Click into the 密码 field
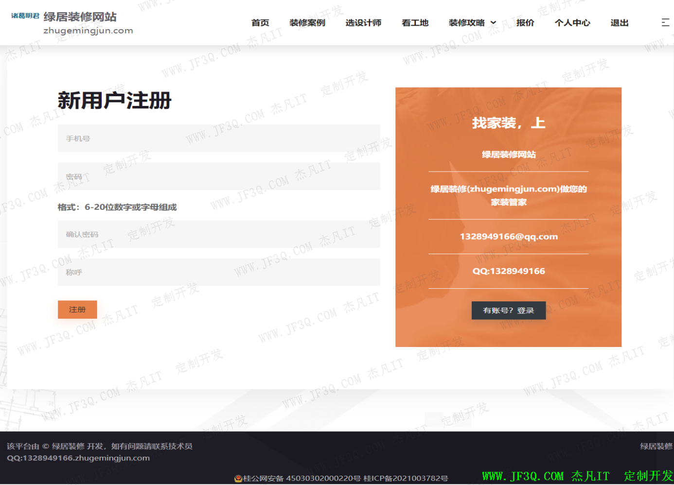 click(x=219, y=176)
